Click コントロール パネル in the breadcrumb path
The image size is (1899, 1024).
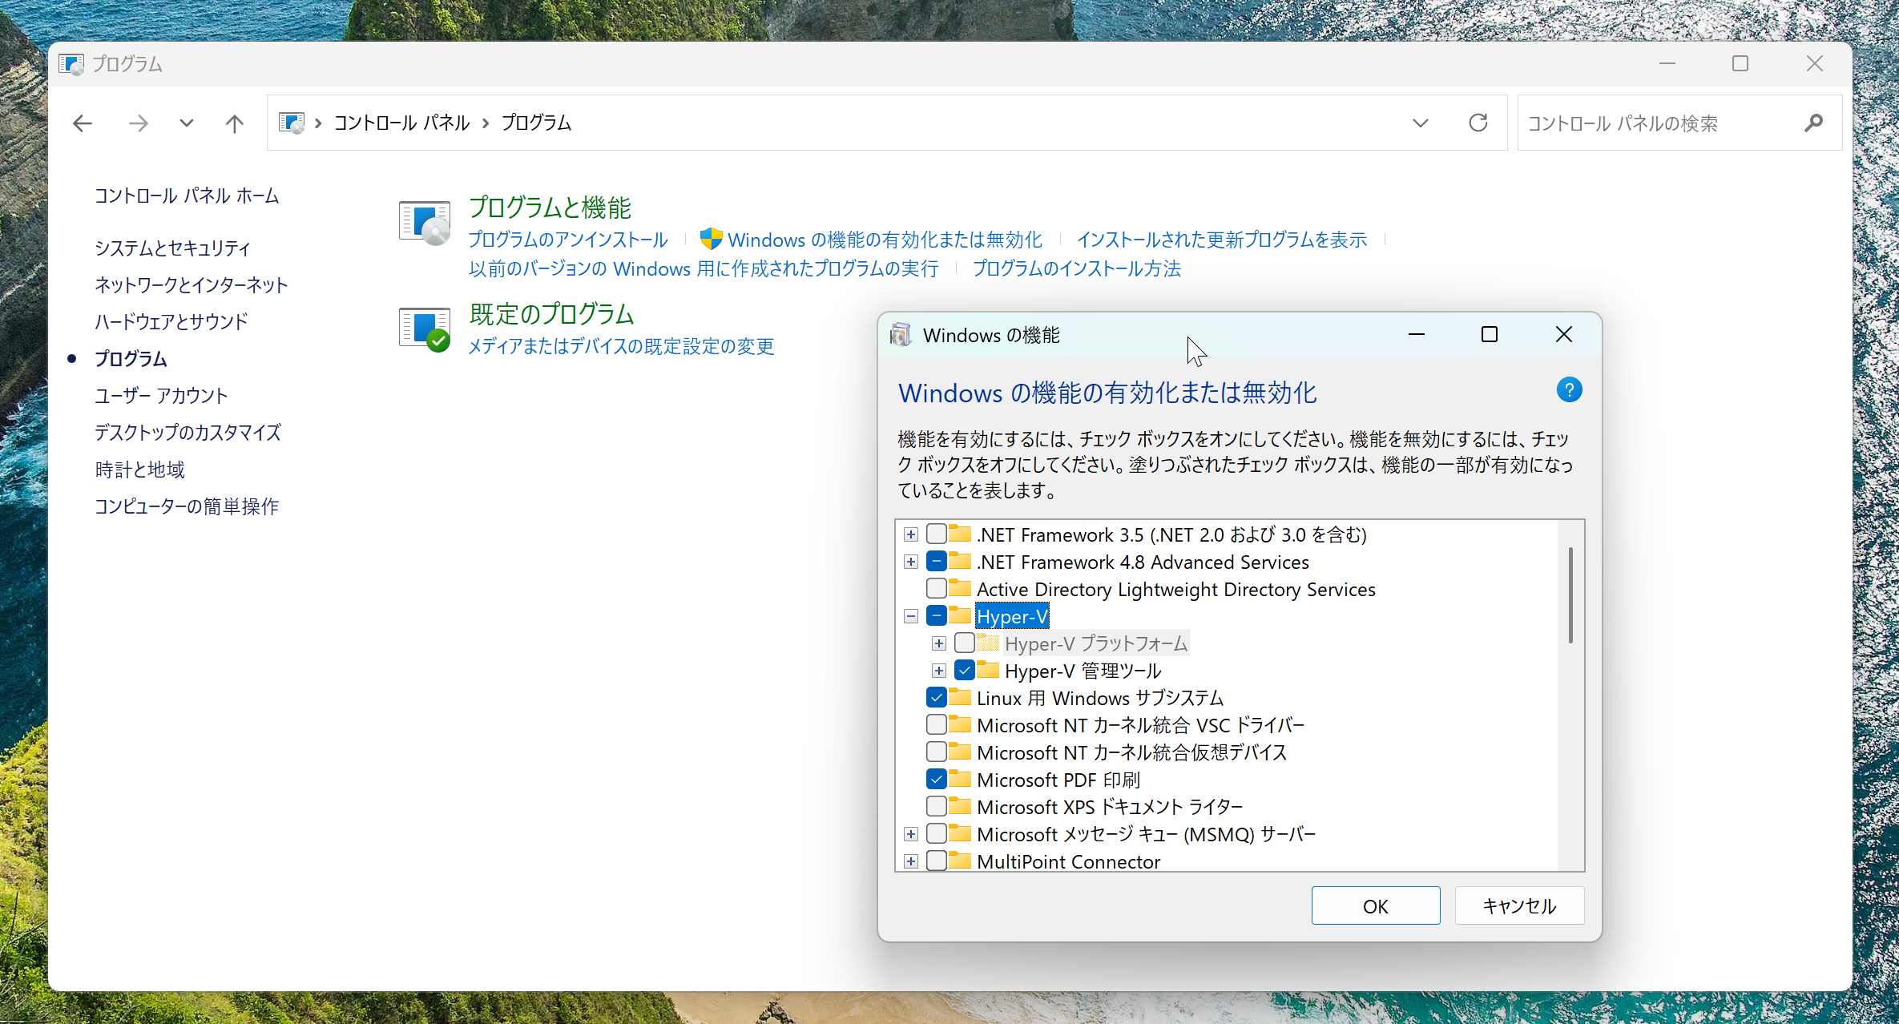[x=401, y=123]
